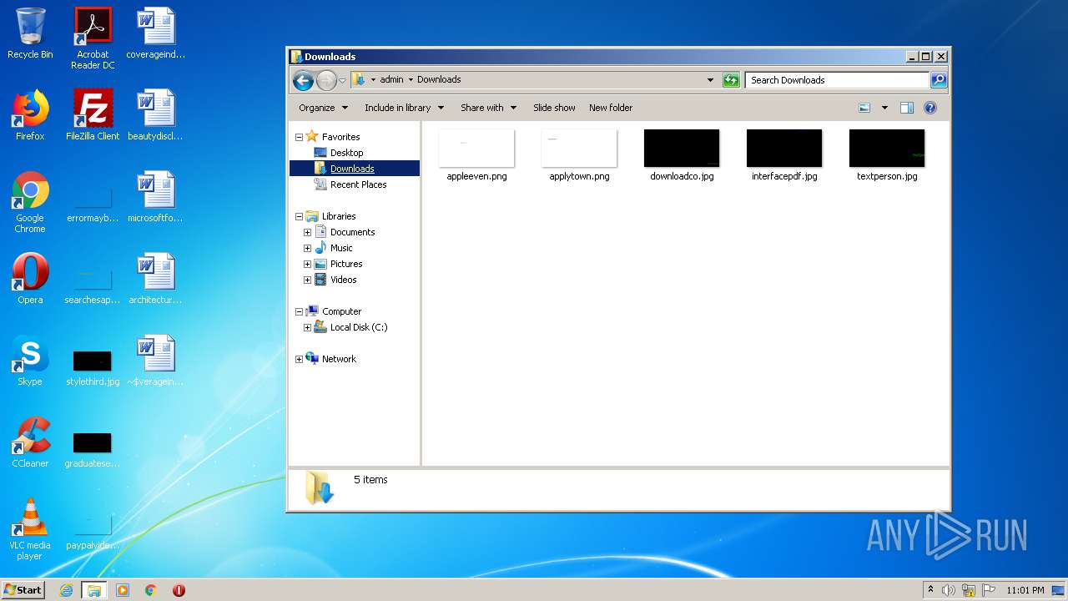
Task: Click admin in the address breadcrumb
Action: [391, 80]
